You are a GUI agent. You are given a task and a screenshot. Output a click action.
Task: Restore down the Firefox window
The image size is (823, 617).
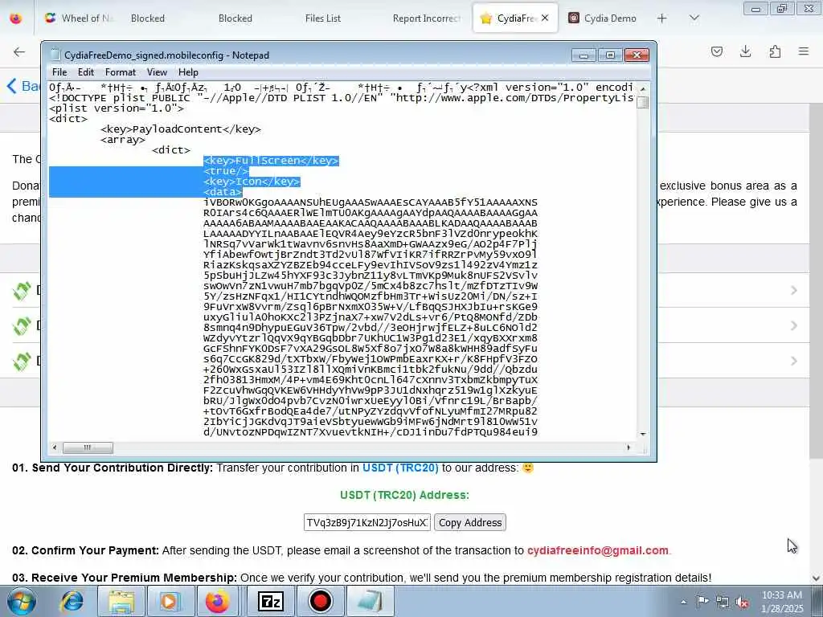(x=782, y=8)
